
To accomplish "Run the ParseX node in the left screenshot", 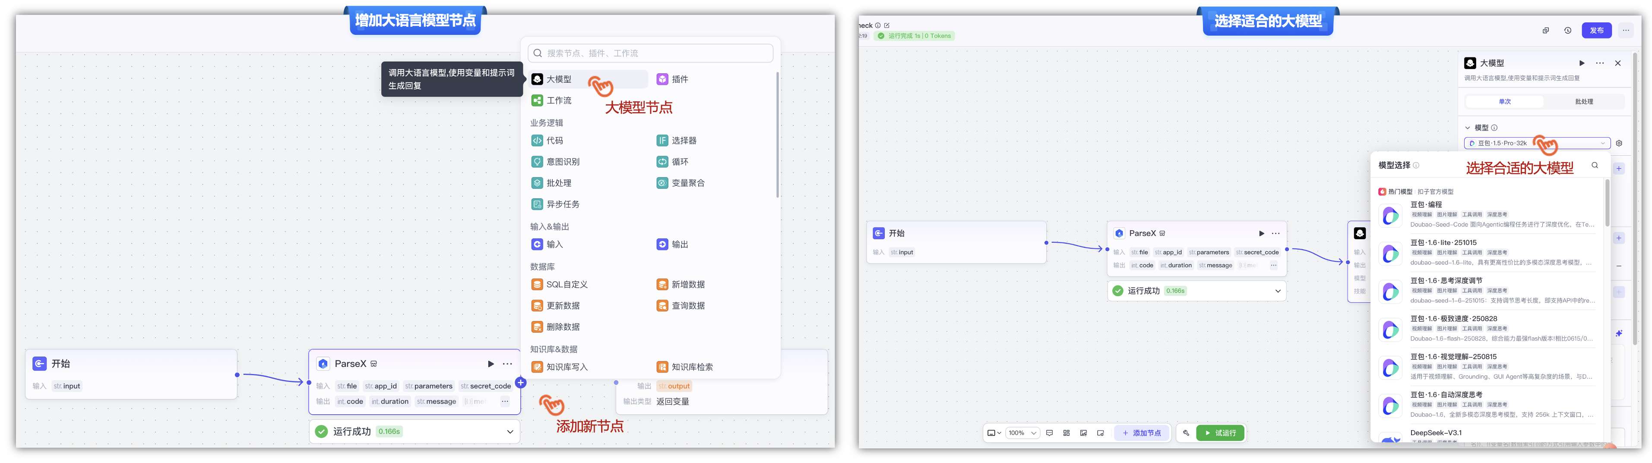I will point(491,364).
